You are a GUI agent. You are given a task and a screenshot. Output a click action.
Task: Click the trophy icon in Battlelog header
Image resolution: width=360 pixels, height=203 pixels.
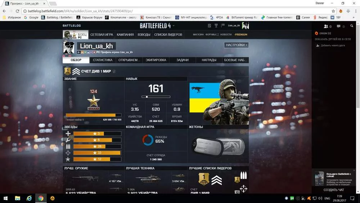pyautogui.click(x=216, y=26)
